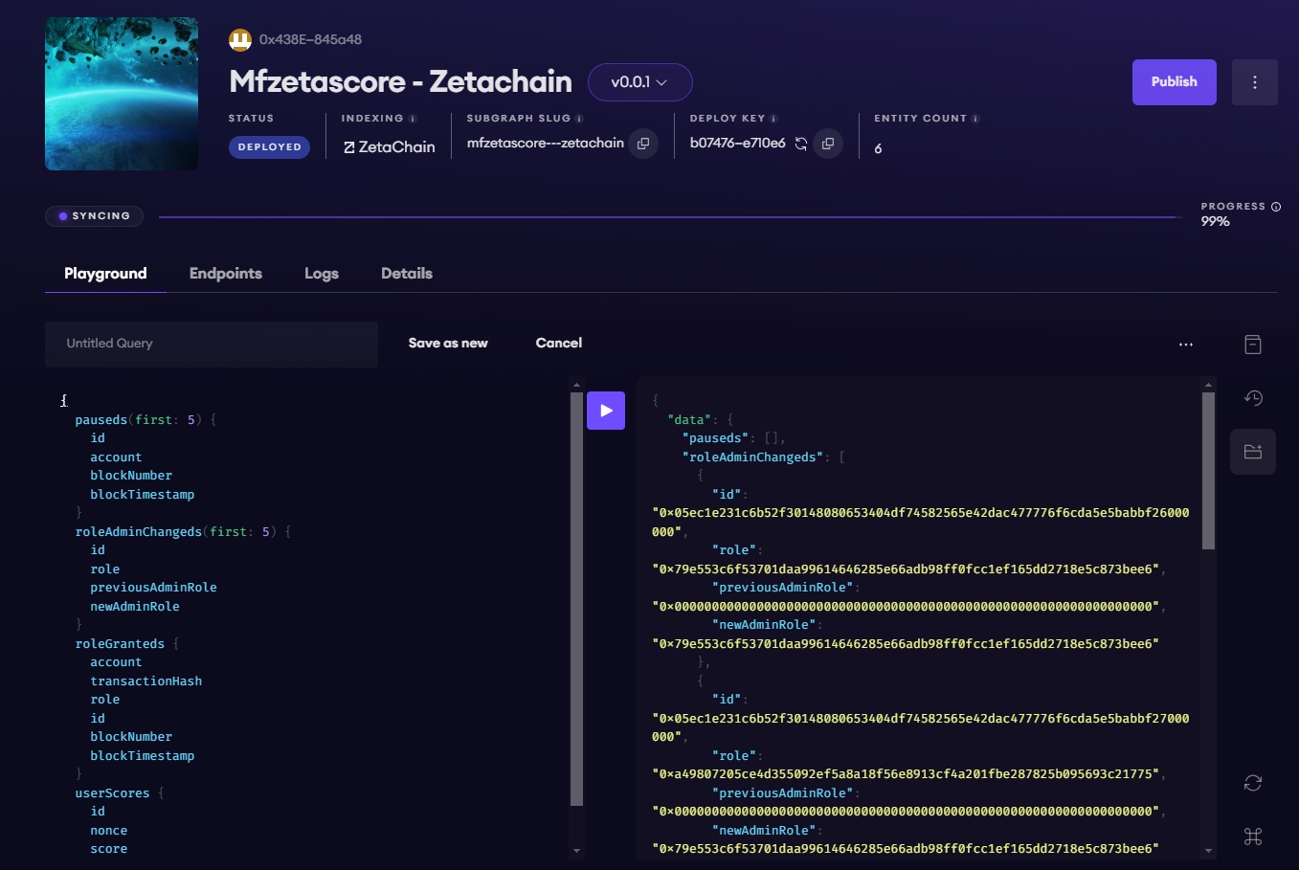1299x870 pixels.
Task: Click the info icon beside ENTITY COUNT
Action: [975, 119]
